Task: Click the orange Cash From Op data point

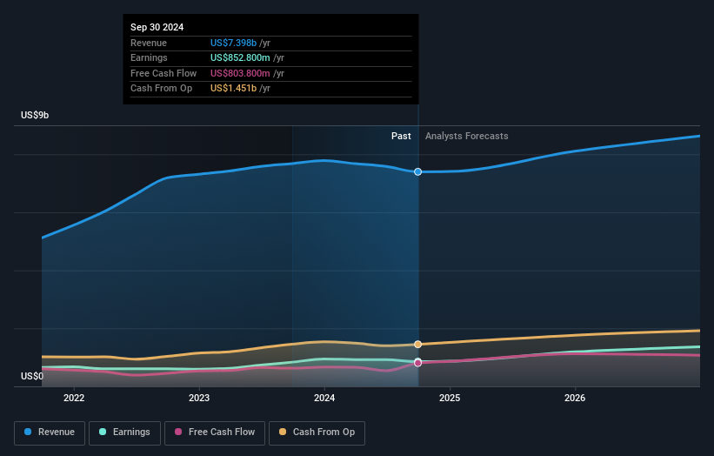Action: 417,345
